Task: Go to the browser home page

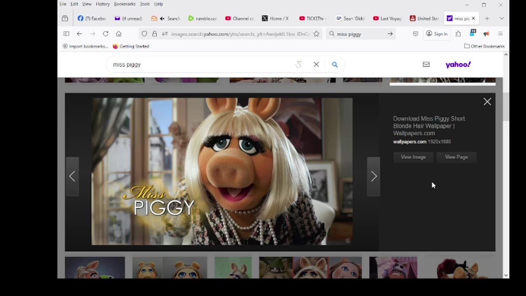Action: coord(119,34)
